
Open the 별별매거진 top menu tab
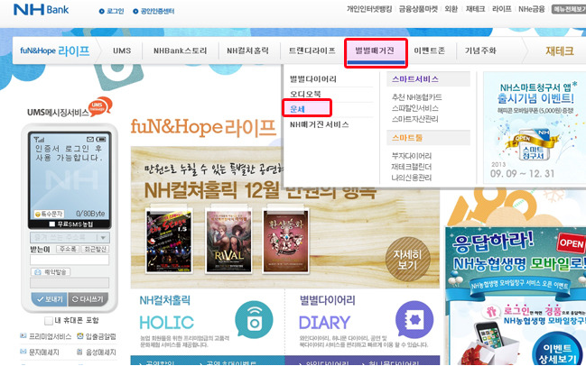376,52
